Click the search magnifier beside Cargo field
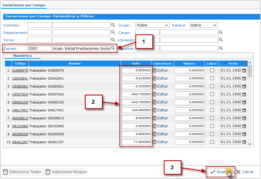The height and width of the screenshot is (179, 261). click(x=221, y=32)
